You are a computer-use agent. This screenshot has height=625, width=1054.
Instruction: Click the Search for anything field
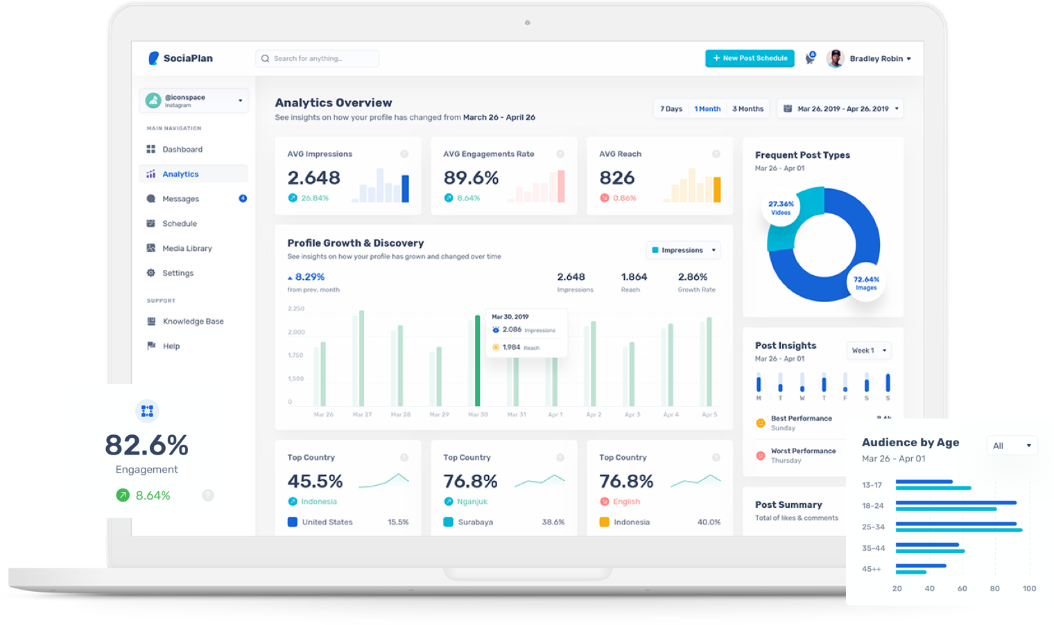tap(317, 59)
